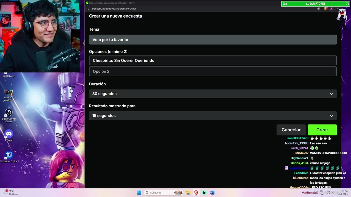Open the GoXLR App desktop shortcut
The image size is (351, 197).
coord(9,75)
